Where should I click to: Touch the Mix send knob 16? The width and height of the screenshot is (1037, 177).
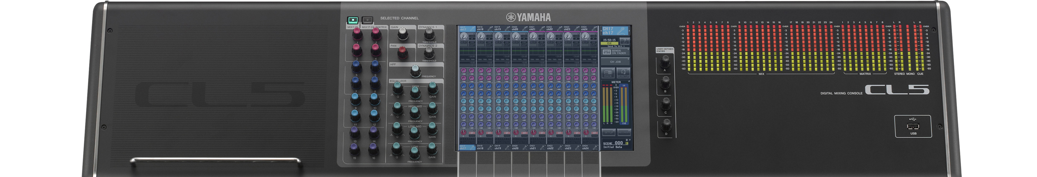[373, 149]
